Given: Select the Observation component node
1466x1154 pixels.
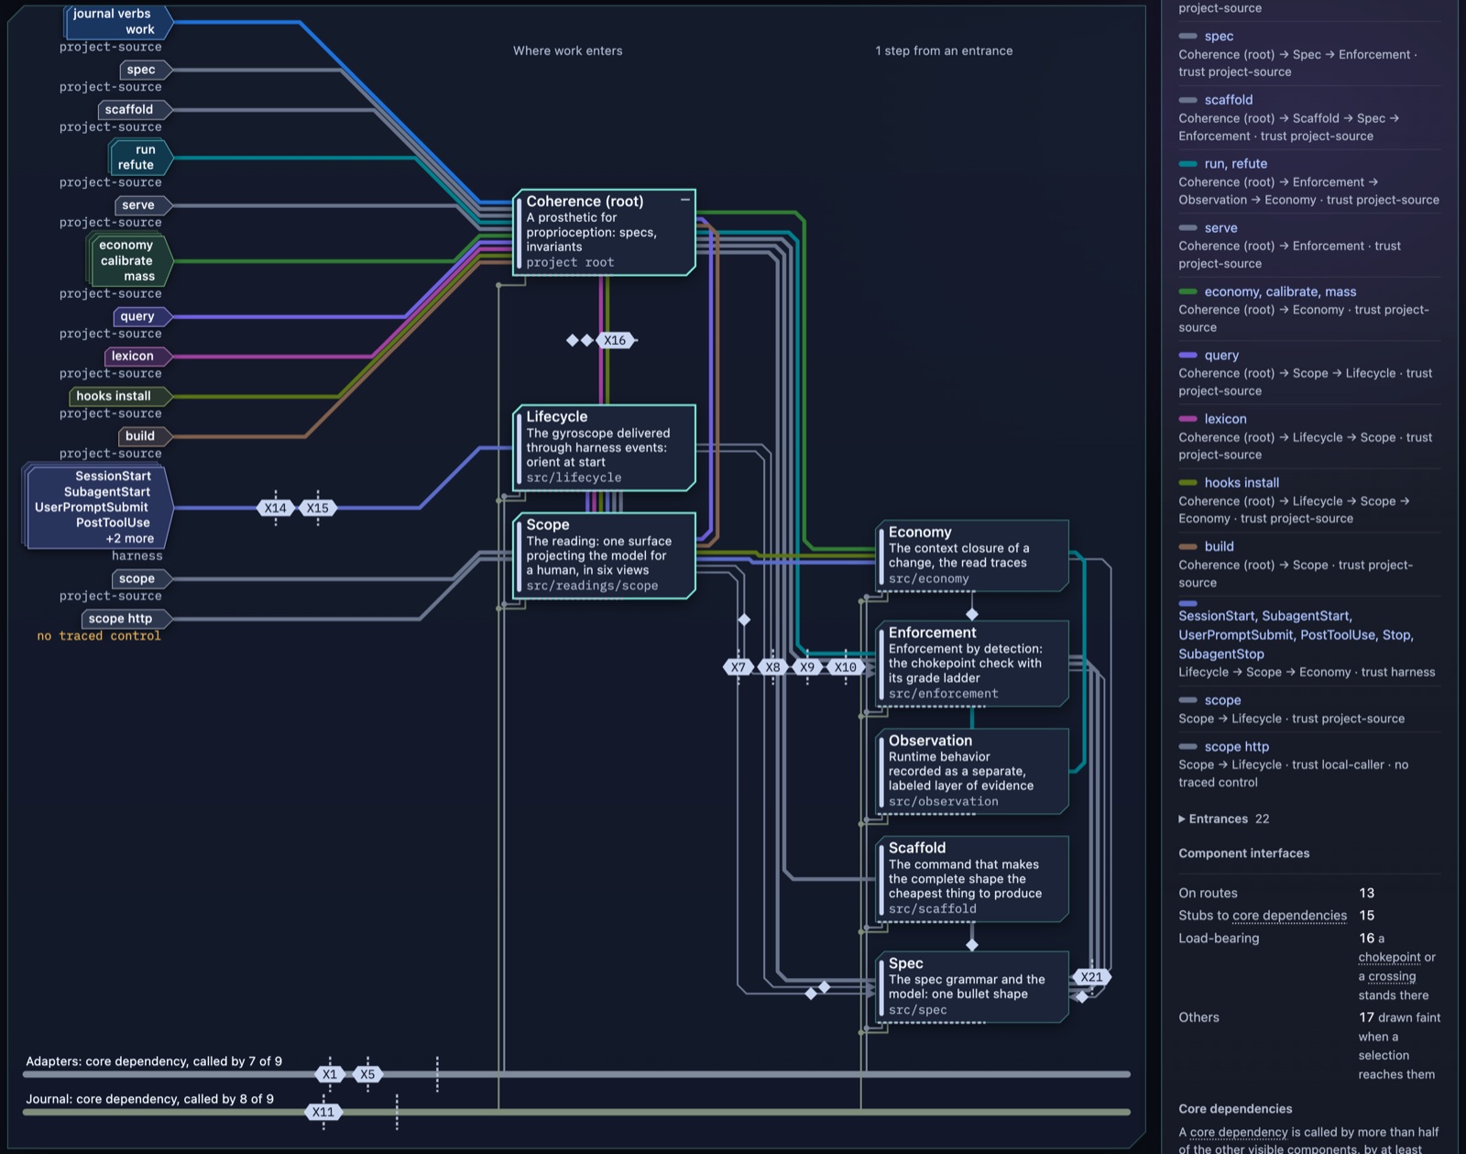Looking at the screenshot, I should 973,771.
